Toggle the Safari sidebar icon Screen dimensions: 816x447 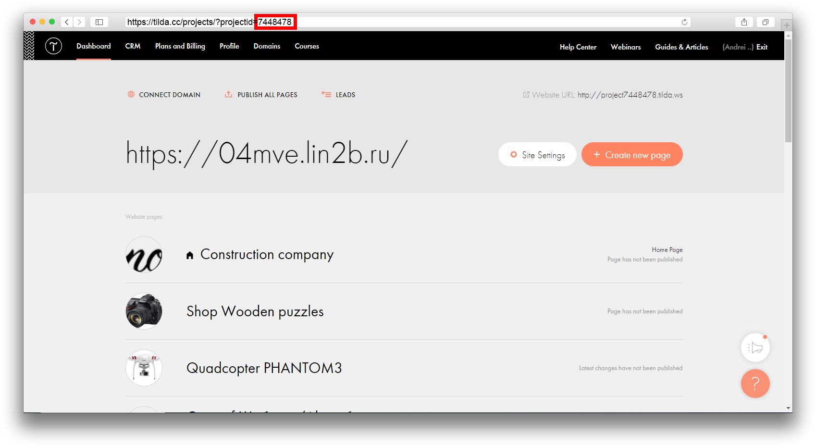click(99, 22)
